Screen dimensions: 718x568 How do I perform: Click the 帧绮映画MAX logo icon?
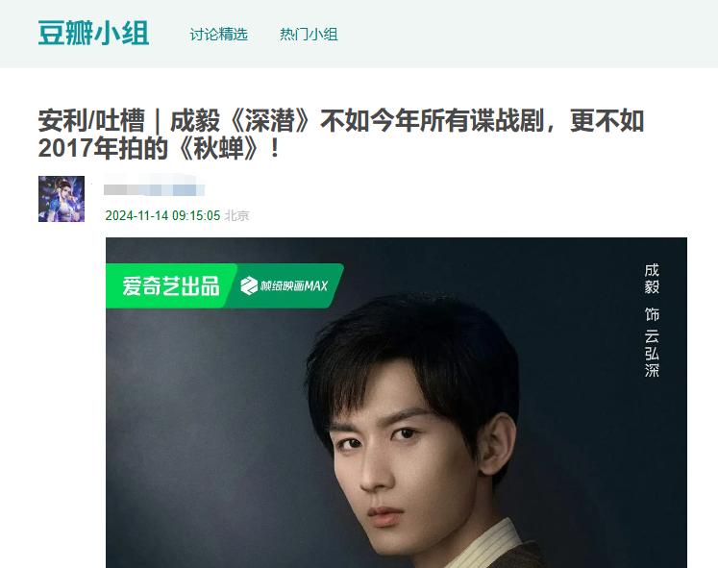249,286
